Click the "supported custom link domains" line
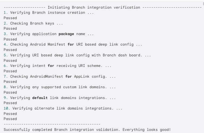Viewport: 204px width, 133px height. point(60,87)
